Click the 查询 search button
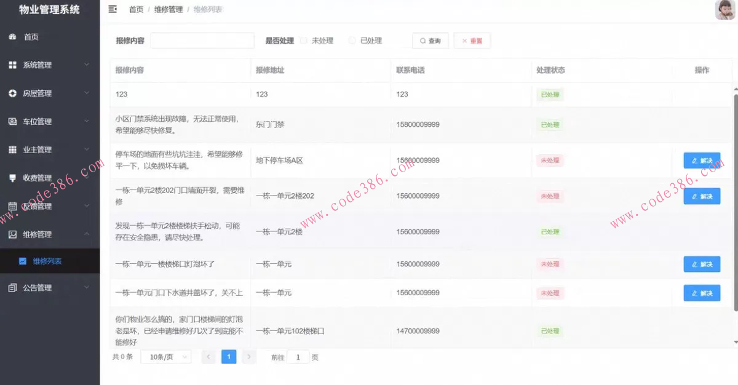Viewport: 738px width, 385px height. pyautogui.click(x=430, y=40)
